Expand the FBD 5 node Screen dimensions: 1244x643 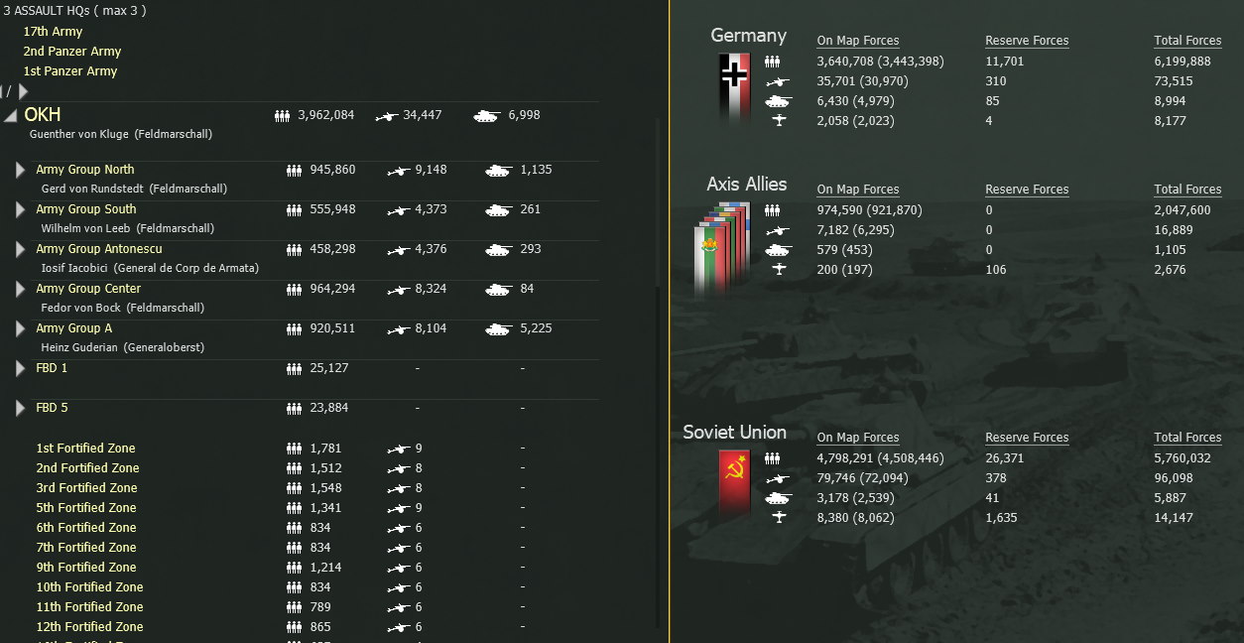pyautogui.click(x=20, y=408)
